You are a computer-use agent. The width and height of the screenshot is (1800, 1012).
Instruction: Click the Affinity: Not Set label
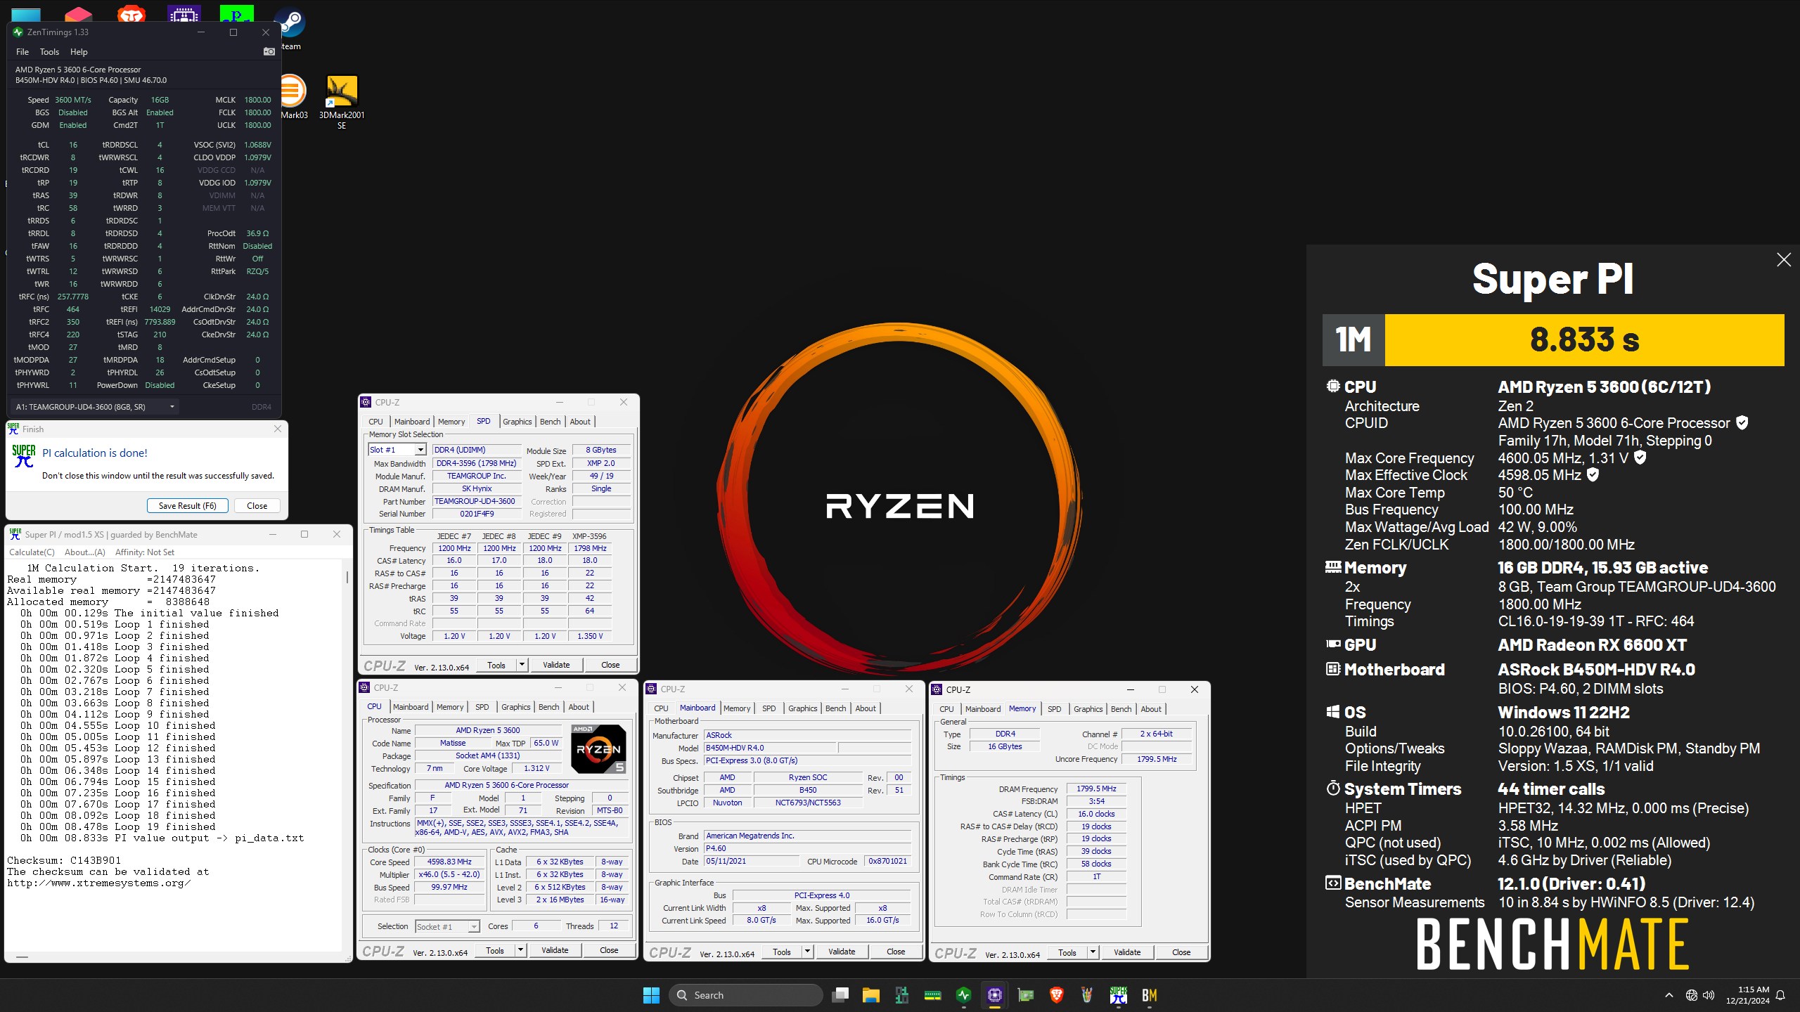point(144,552)
